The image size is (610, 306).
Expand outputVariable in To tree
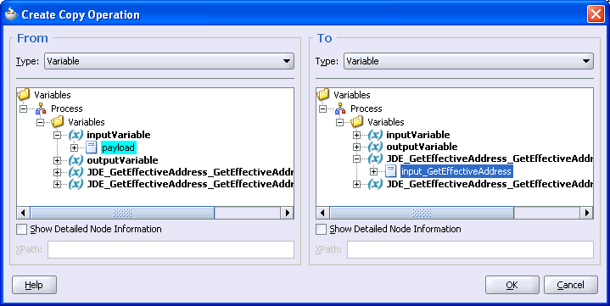(x=356, y=147)
